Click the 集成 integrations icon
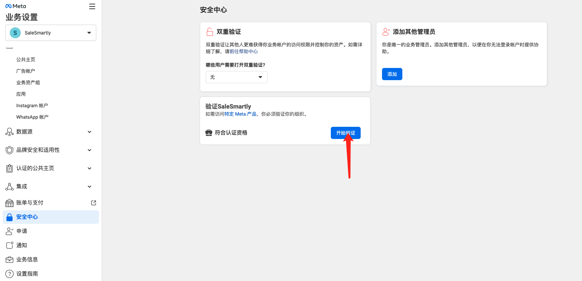The image size is (582, 281). (x=9, y=187)
